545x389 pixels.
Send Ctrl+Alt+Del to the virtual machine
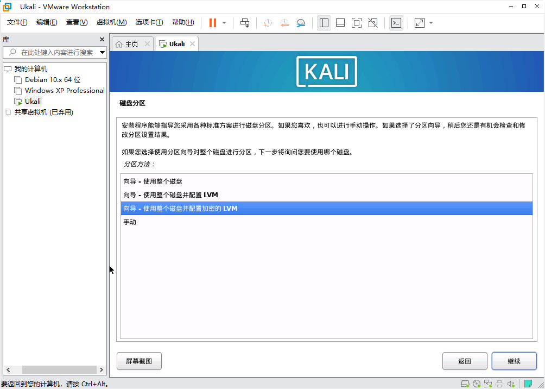[245, 23]
